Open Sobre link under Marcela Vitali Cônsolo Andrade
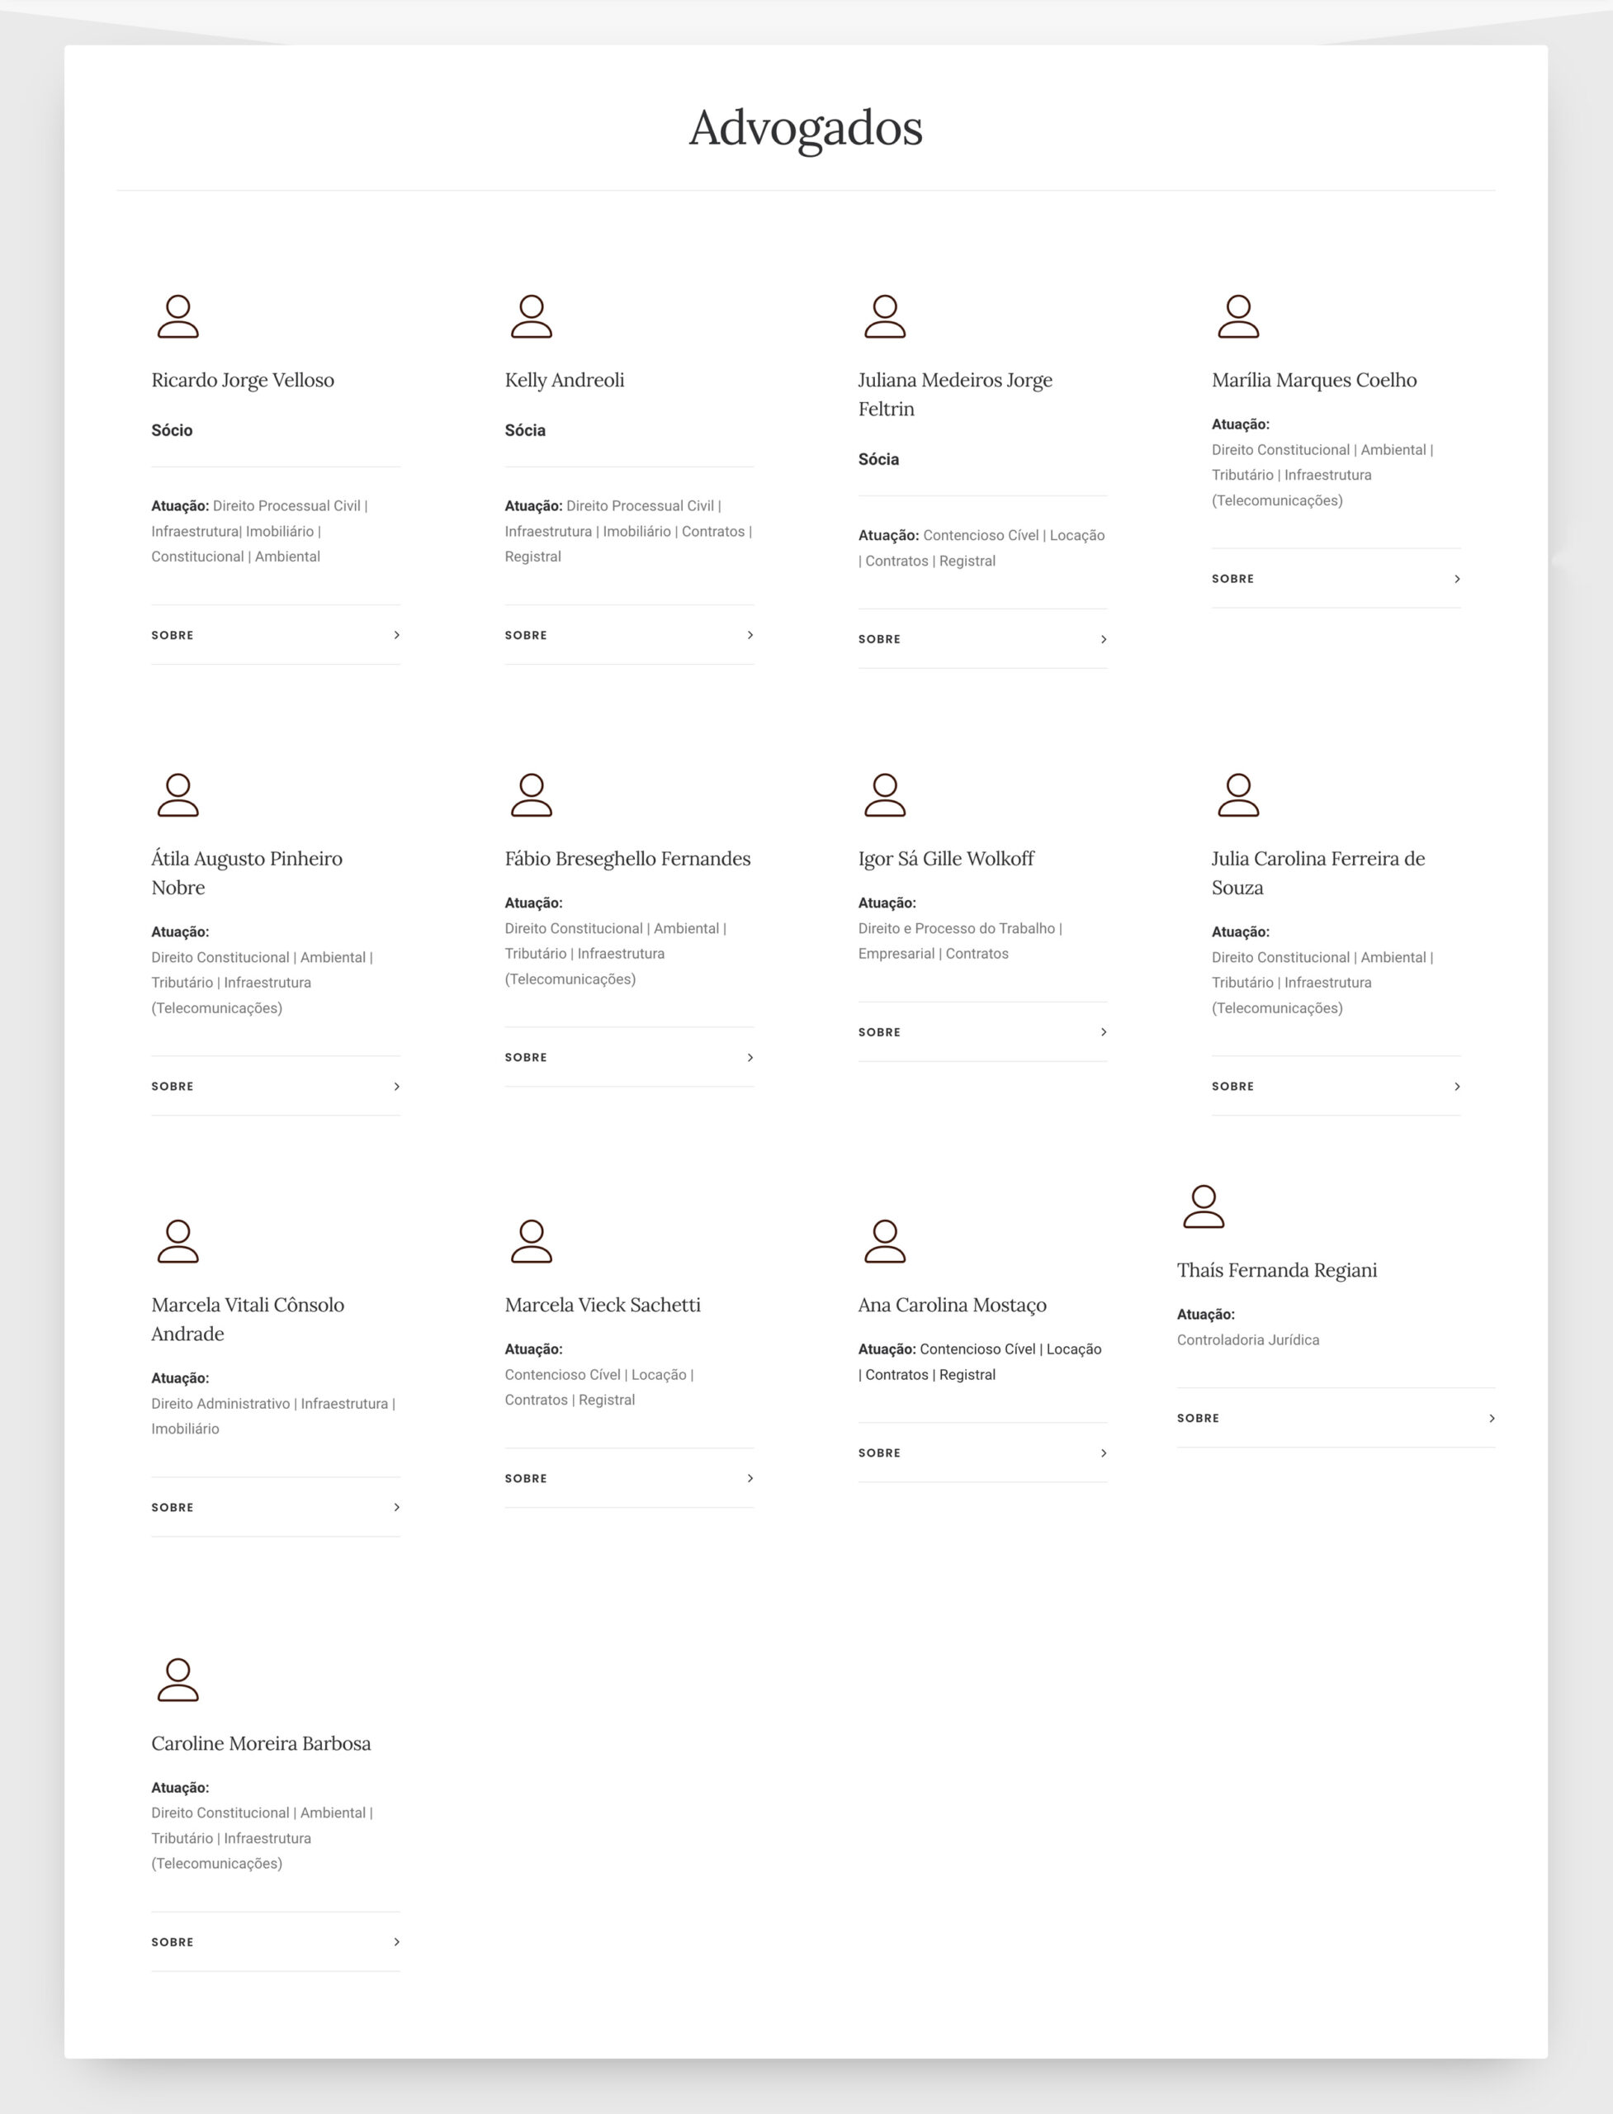Viewport: 1613px width, 2114px height. tap(173, 1507)
